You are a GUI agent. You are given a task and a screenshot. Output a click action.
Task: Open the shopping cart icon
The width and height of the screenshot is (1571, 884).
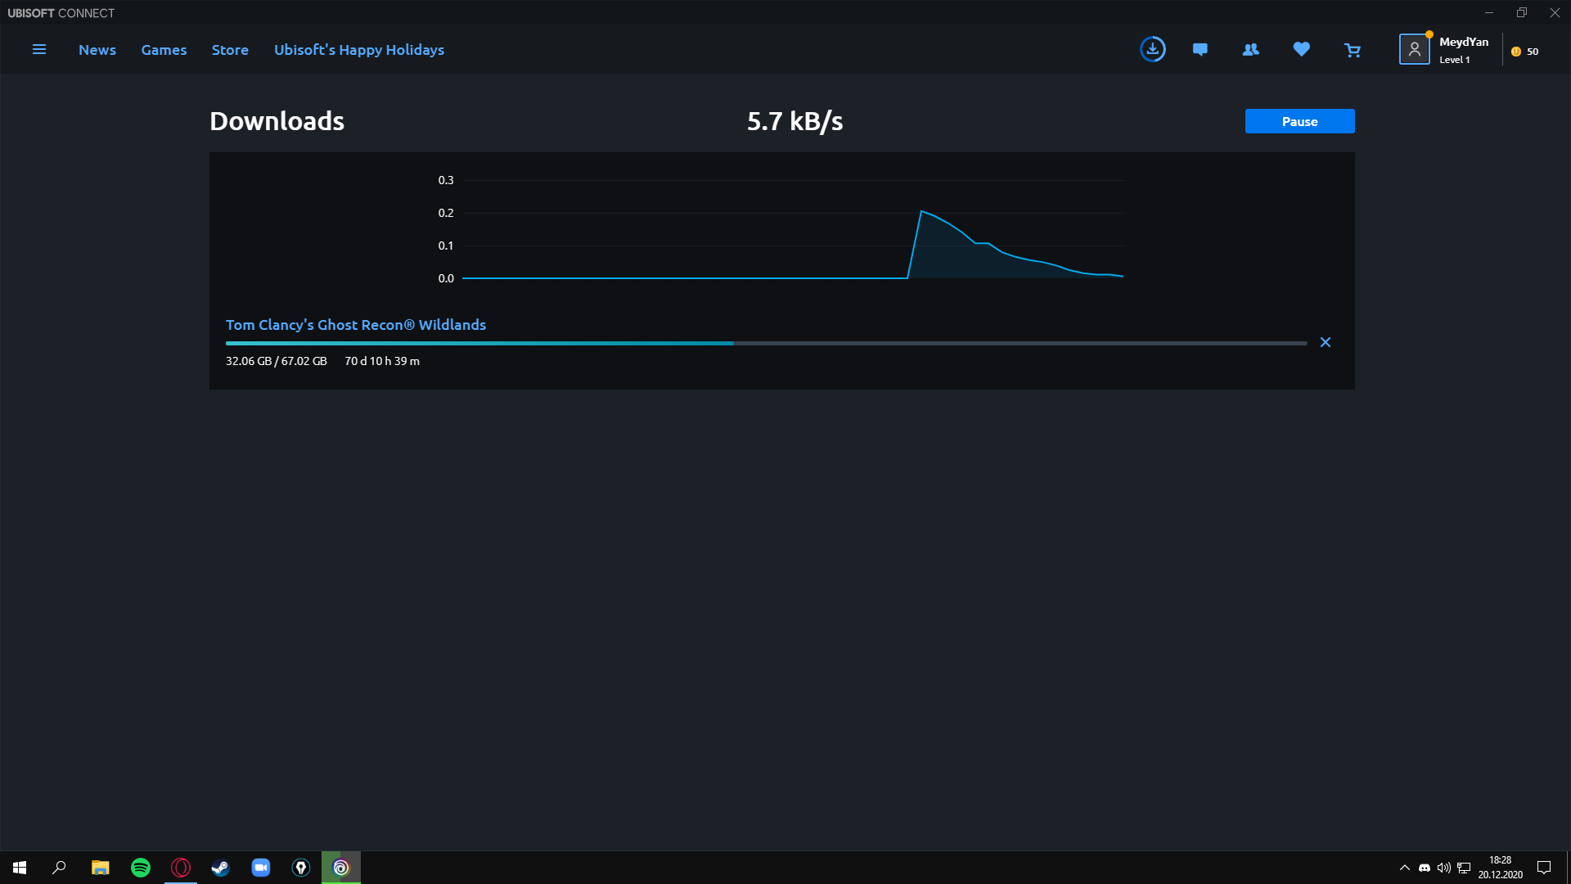1352,51
